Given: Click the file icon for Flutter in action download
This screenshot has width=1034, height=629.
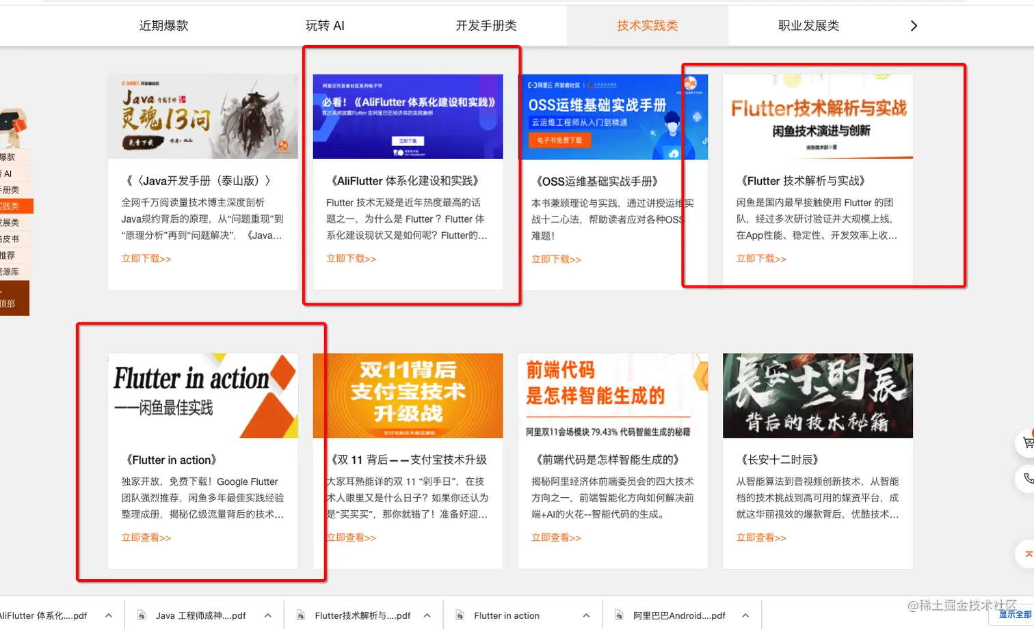Looking at the screenshot, I should pyautogui.click(x=460, y=615).
